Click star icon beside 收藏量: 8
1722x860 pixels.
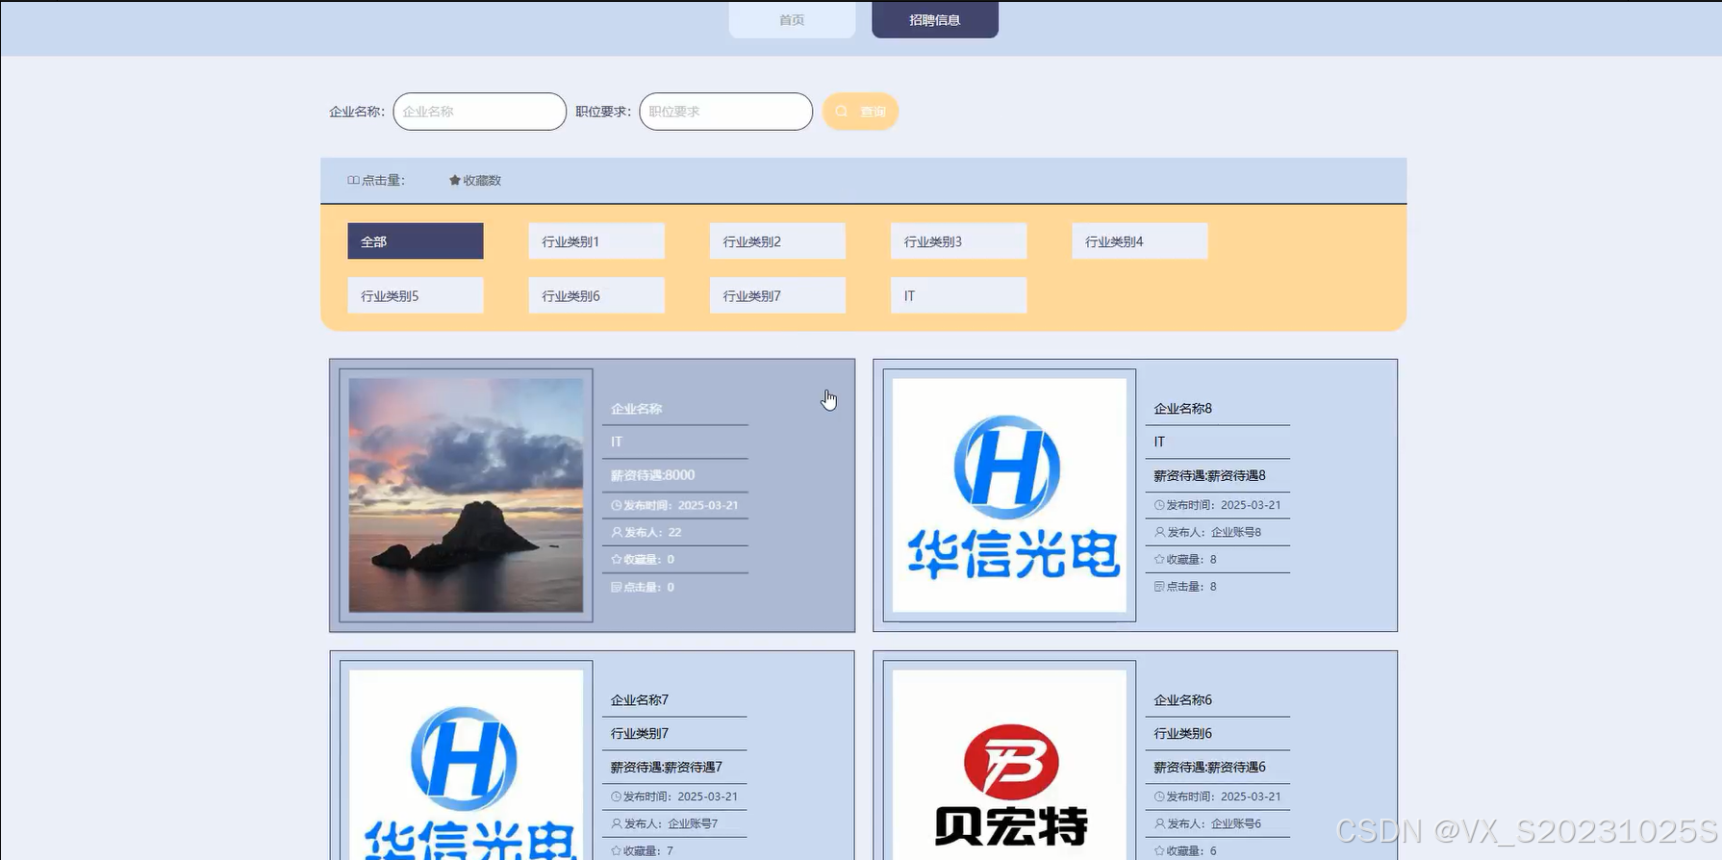[1159, 559]
